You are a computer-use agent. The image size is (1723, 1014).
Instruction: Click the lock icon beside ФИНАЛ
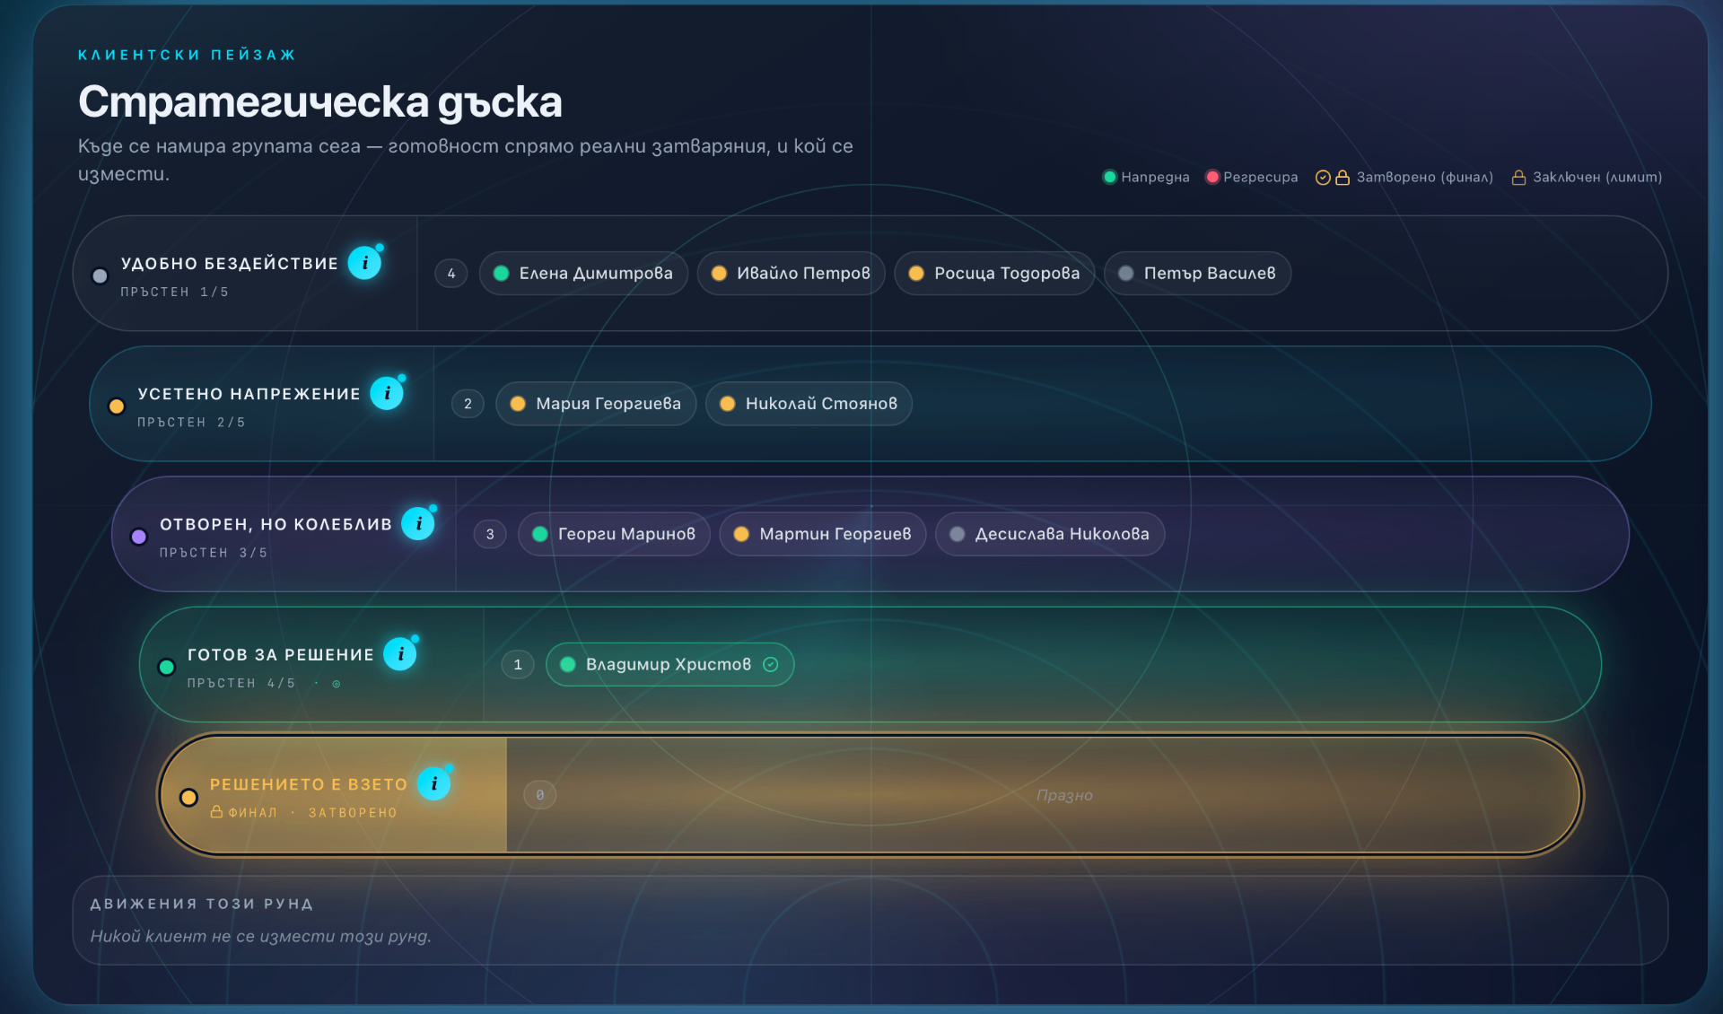tap(216, 811)
